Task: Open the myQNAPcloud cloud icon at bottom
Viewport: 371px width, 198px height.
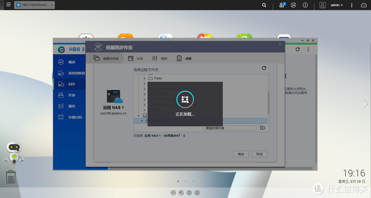Action: 173,193
